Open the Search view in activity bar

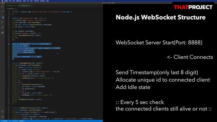2,12
